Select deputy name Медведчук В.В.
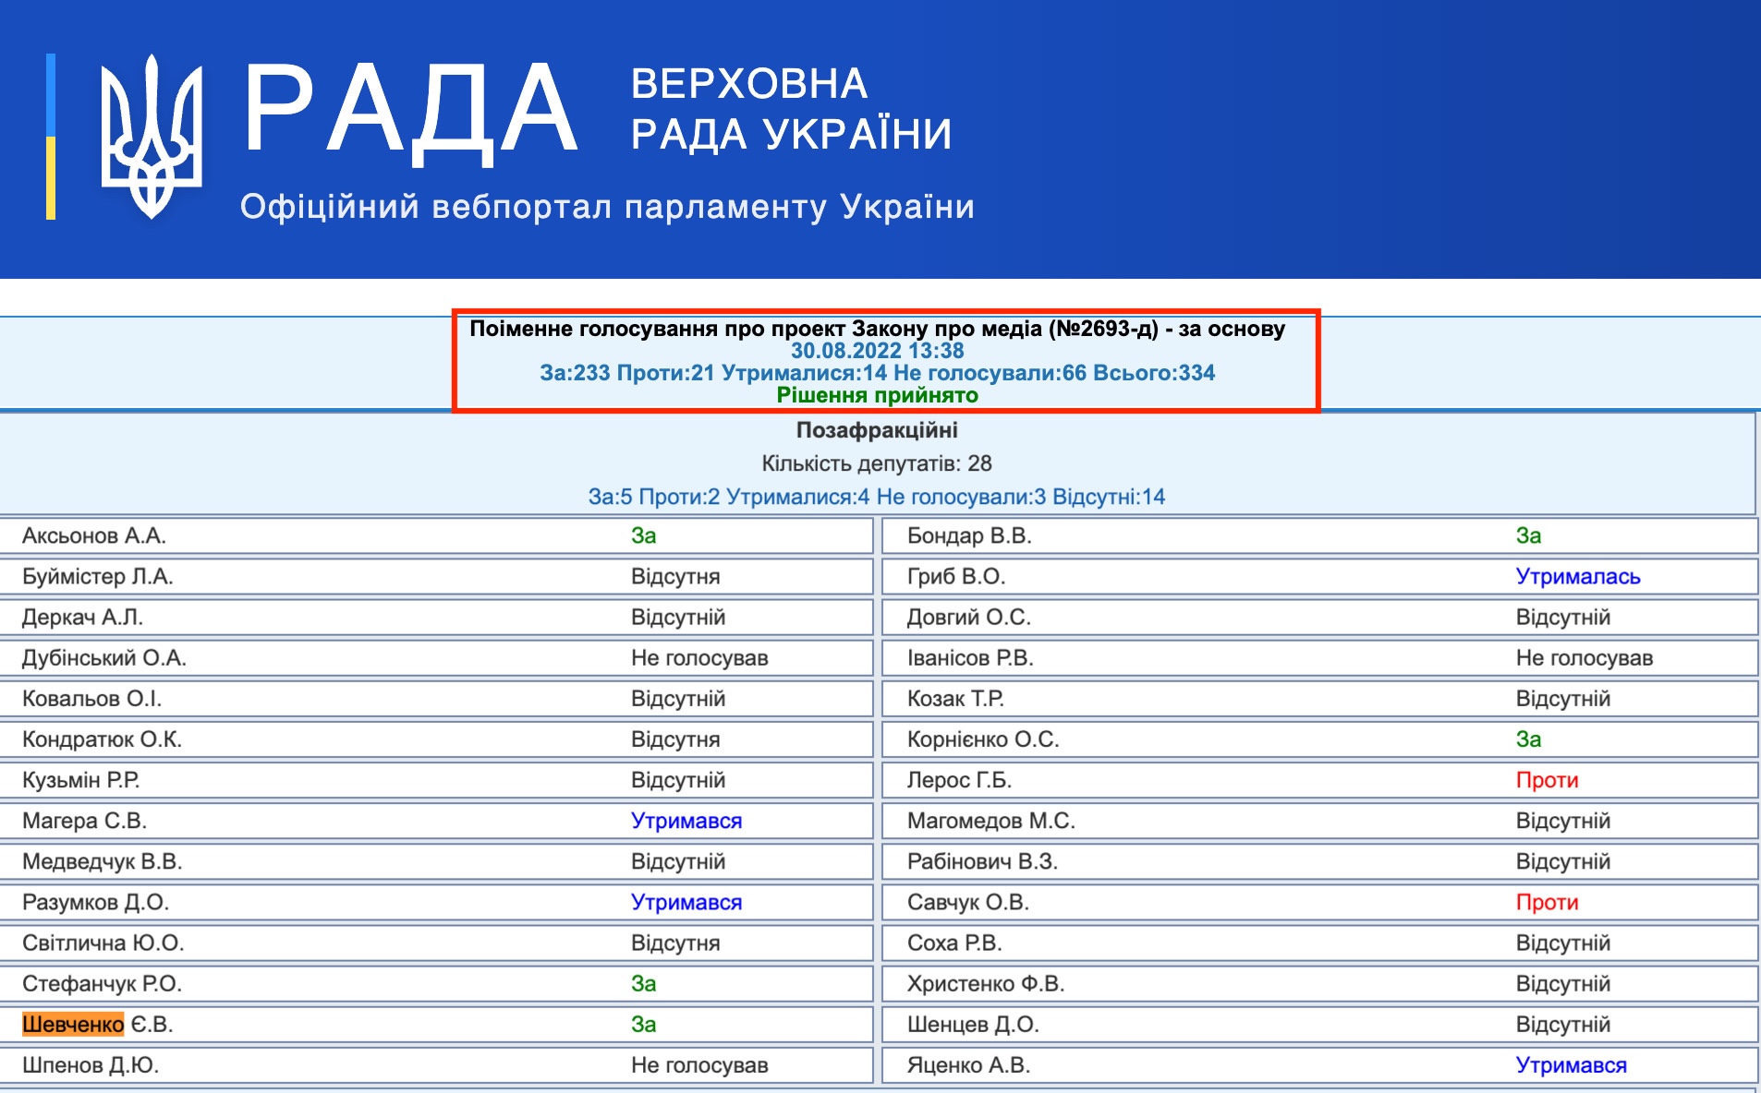 pyautogui.click(x=102, y=860)
